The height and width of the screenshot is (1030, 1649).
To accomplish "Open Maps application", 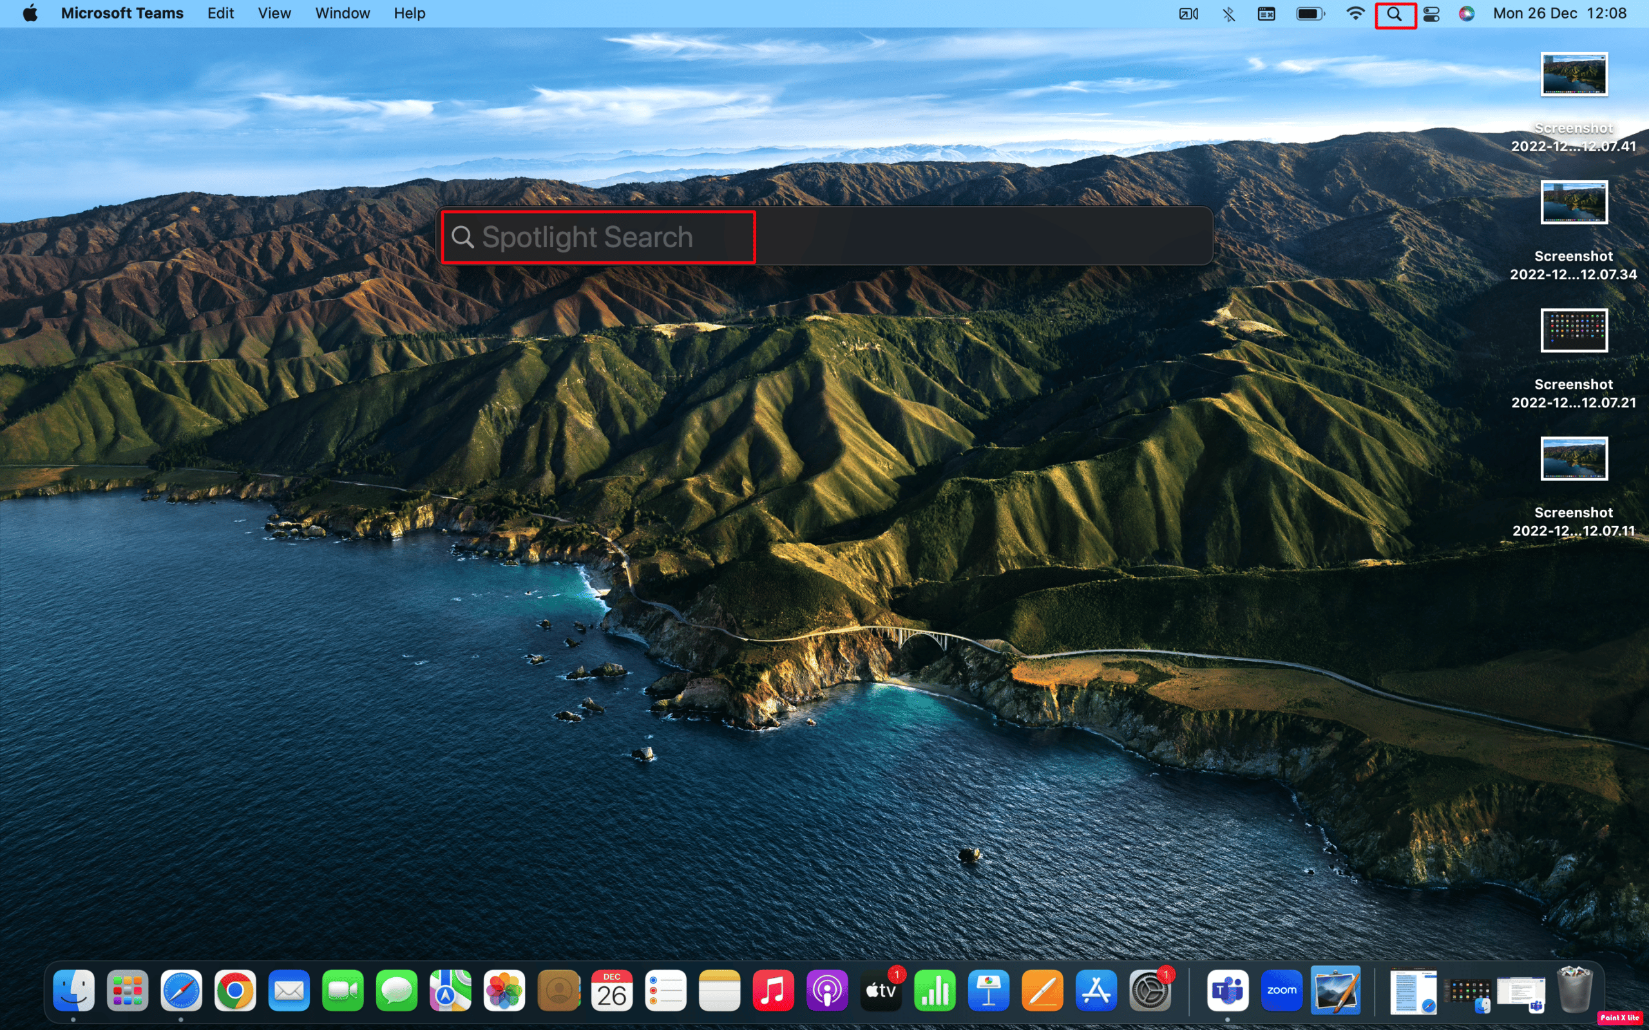I will [x=450, y=991].
